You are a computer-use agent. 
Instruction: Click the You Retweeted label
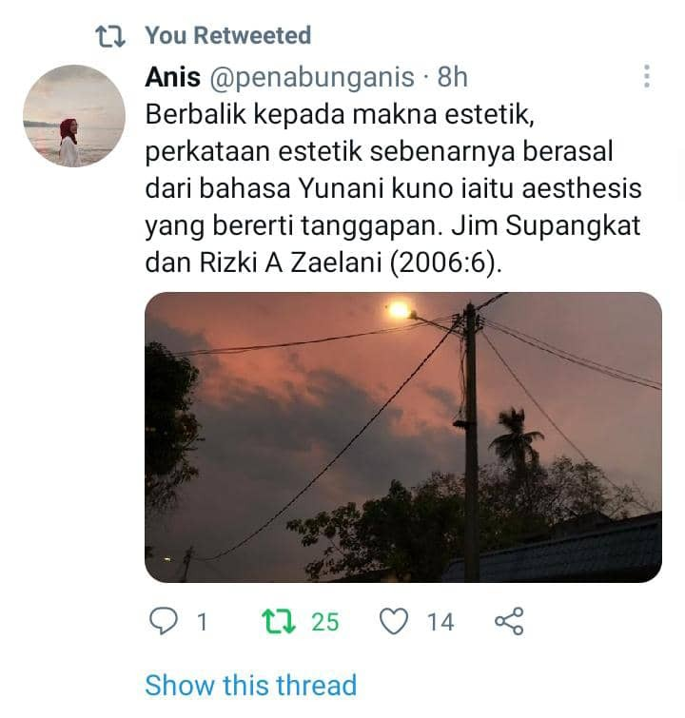click(x=228, y=36)
